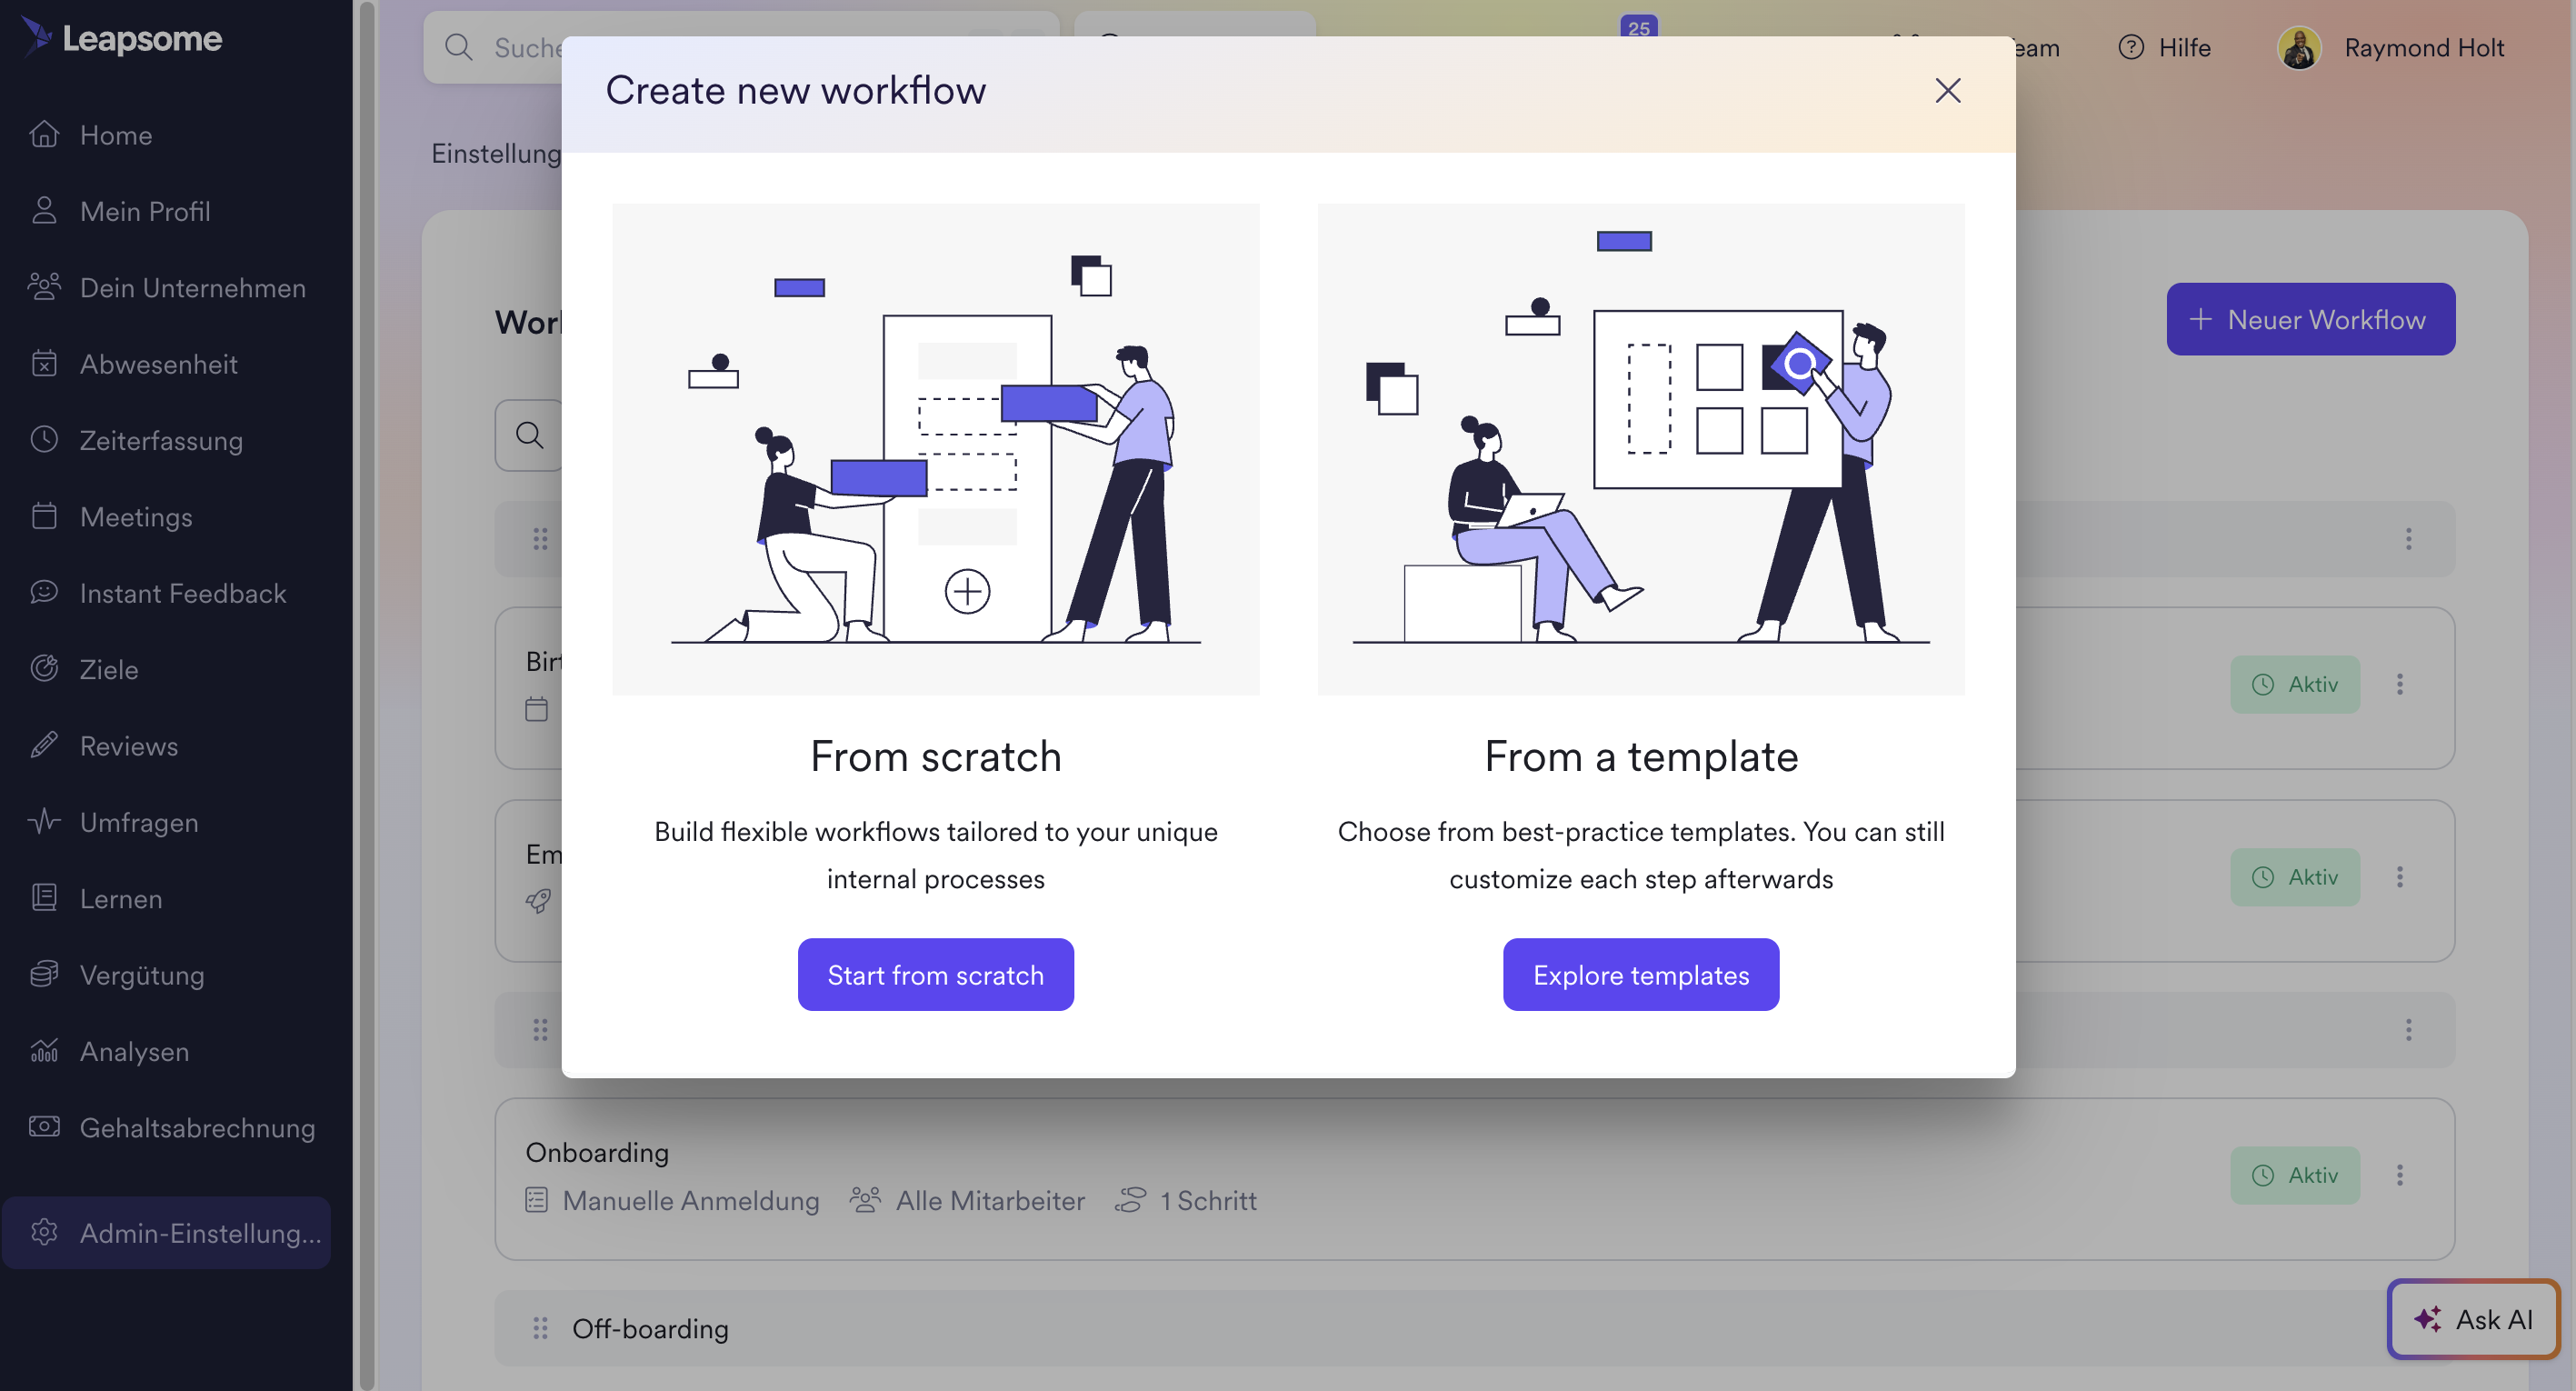
Task: Open the Lernen menu item
Action: coord(121,899)
